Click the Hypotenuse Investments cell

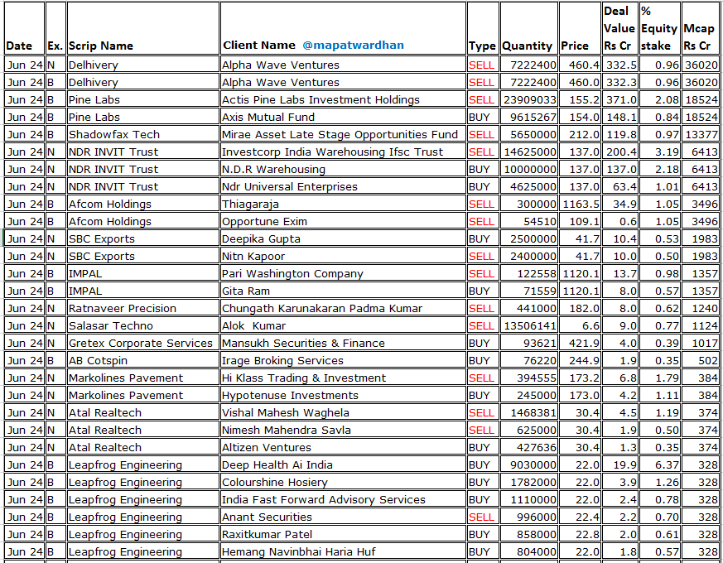[x=343, y=395]
